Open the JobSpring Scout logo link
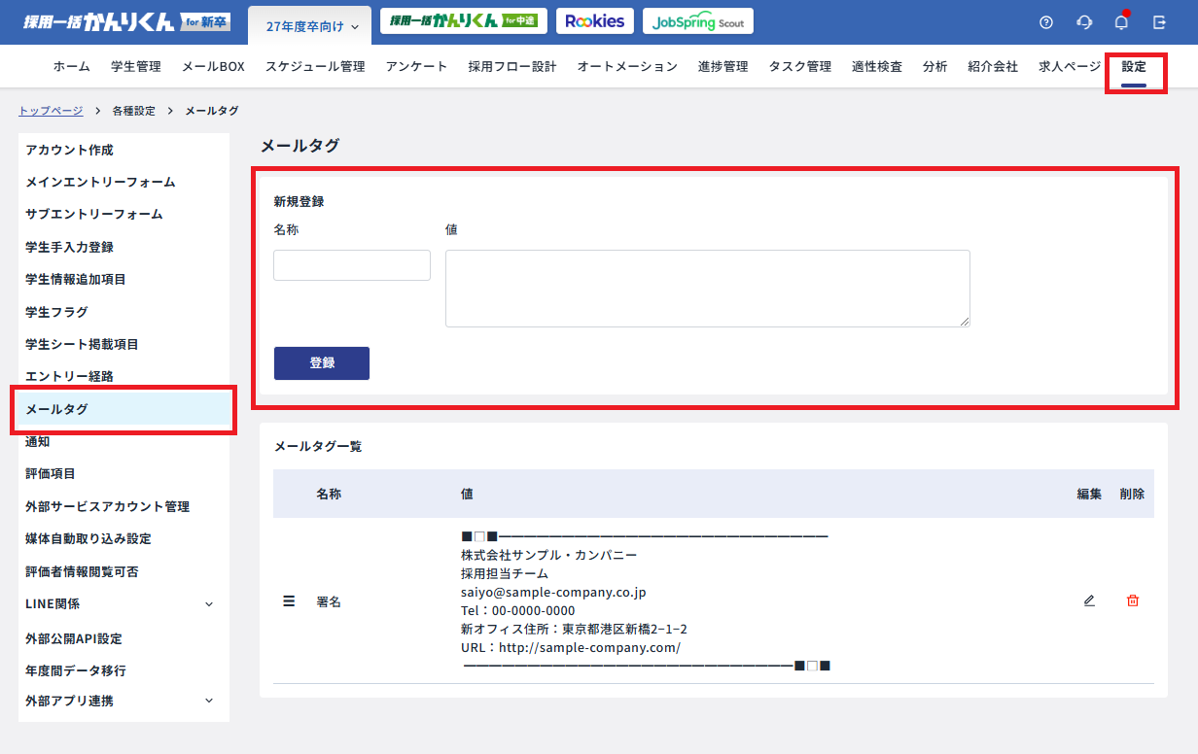The height and width of the screenshot is (754, 1198). pos(697,21)
